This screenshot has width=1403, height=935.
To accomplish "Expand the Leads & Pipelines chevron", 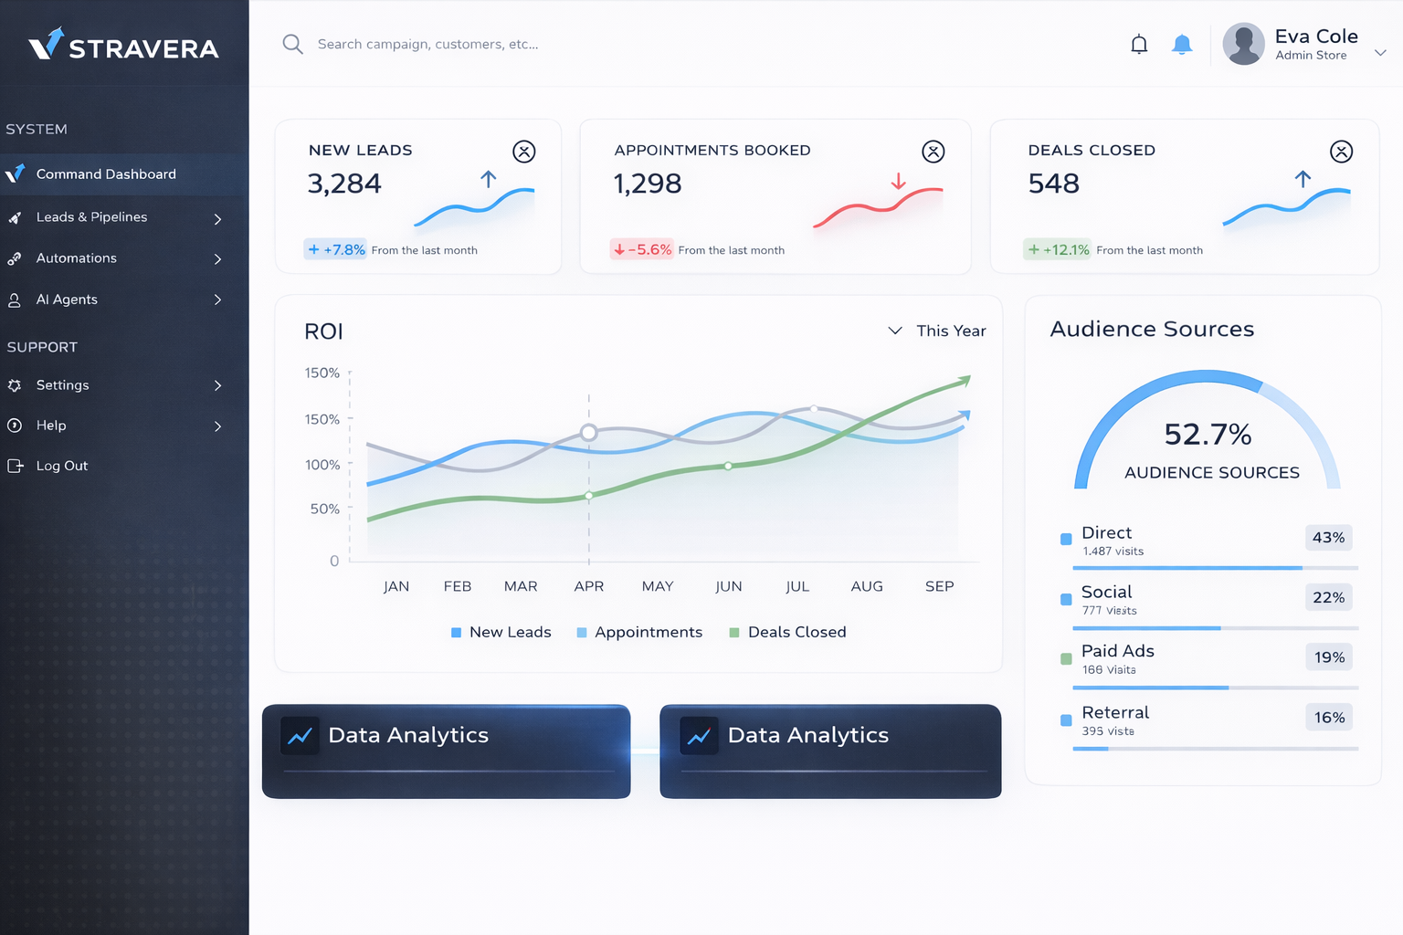I will click(x=217, y=219).
